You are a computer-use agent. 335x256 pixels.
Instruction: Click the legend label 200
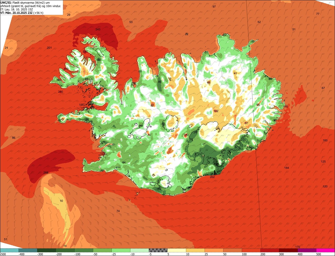click(263, 254)
